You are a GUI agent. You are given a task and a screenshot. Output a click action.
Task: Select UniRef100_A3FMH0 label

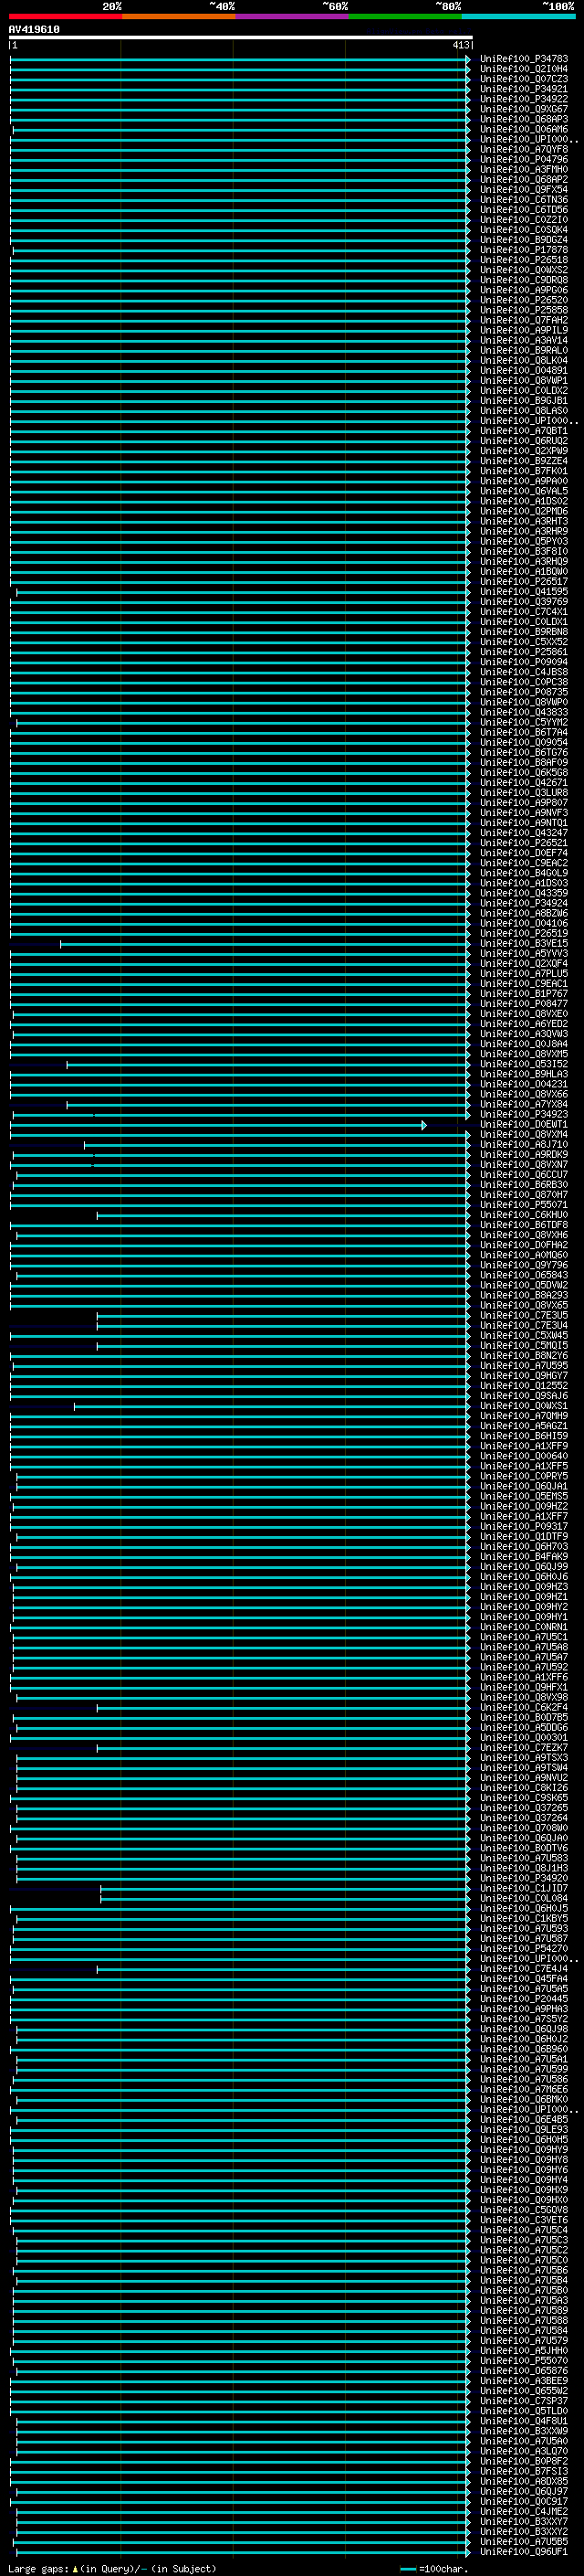click(524, 169)
